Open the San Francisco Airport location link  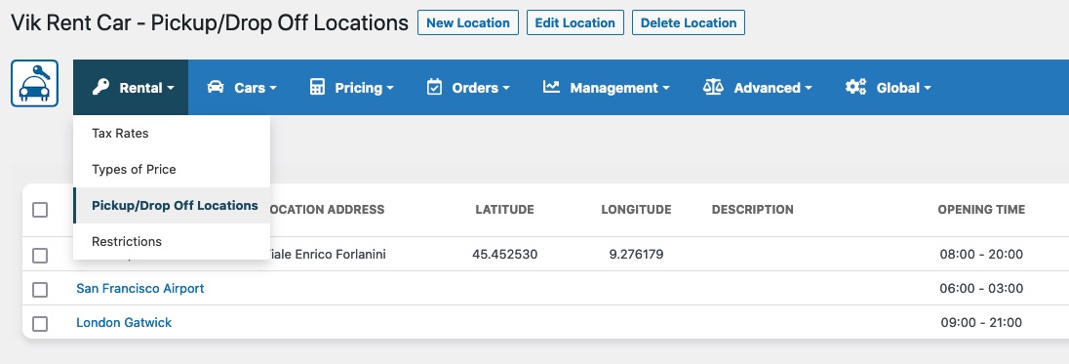tap(139, 288)
